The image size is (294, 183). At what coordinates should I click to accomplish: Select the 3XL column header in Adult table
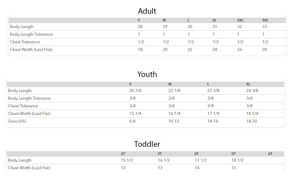point(265,20)
